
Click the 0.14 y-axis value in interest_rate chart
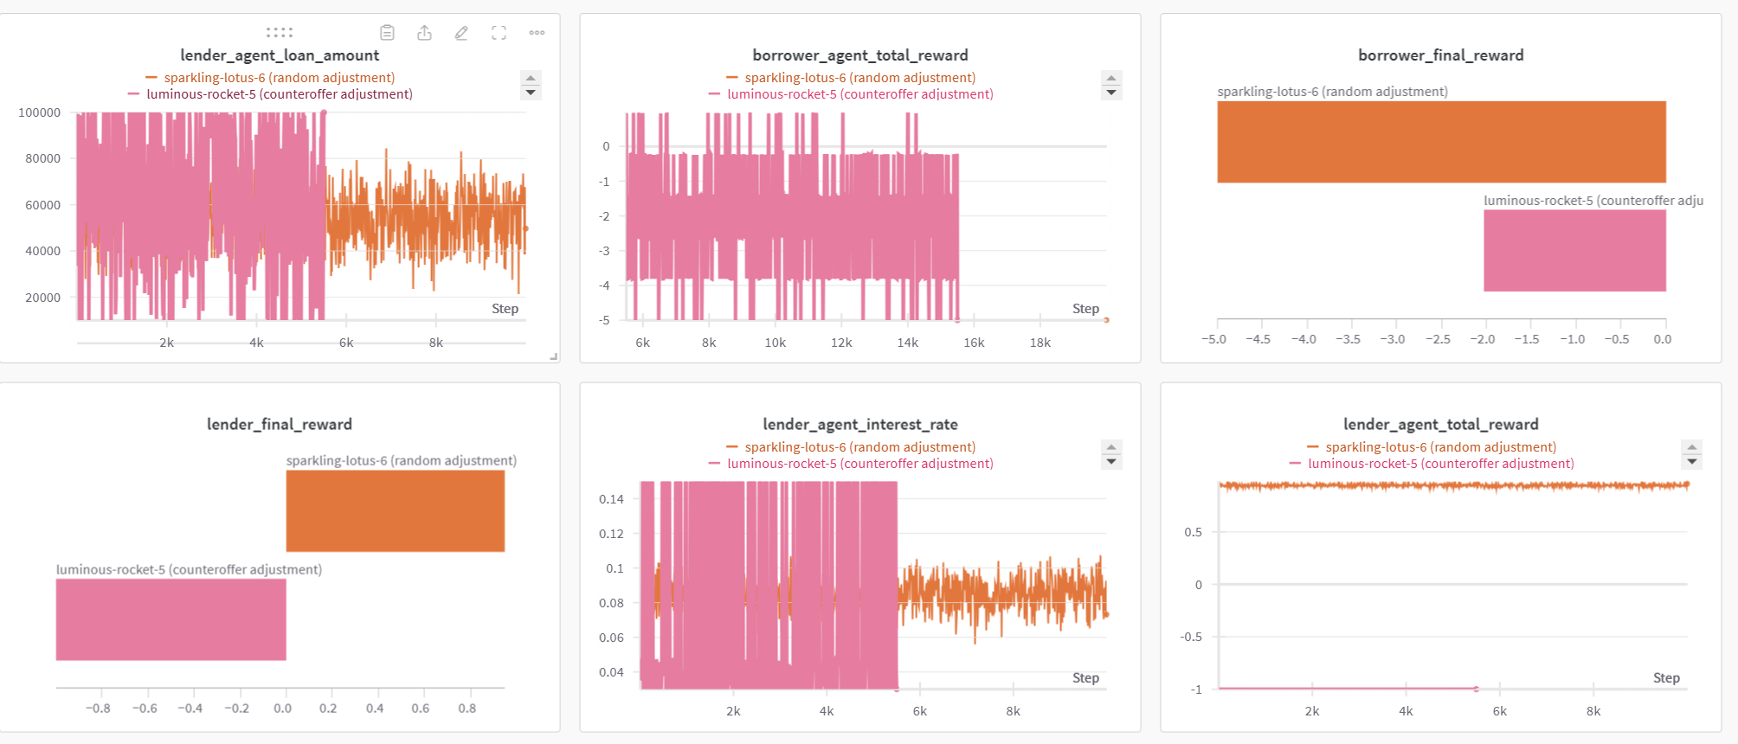[x=611, y=499]
